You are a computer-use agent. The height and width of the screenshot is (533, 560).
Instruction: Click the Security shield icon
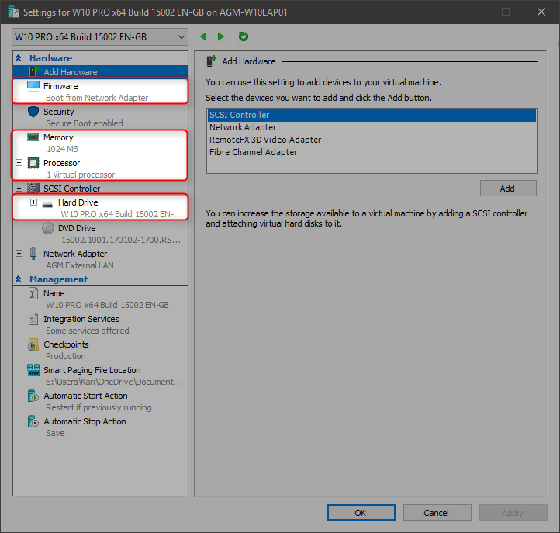(x=33, y=112)
